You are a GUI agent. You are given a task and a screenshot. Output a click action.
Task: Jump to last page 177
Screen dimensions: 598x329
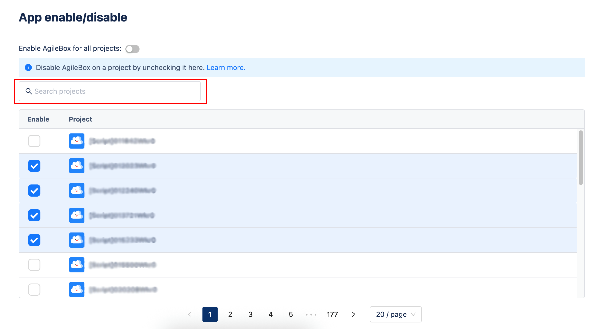(332, 314)
